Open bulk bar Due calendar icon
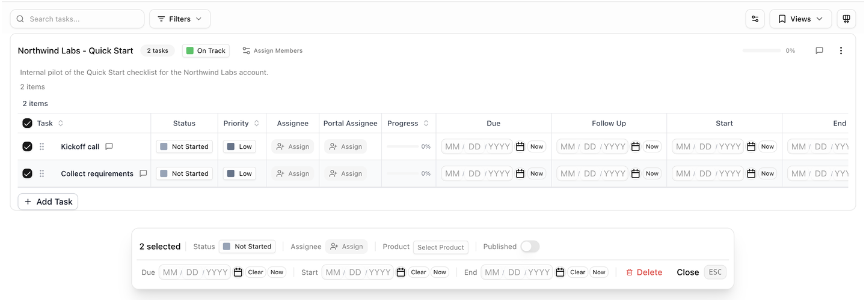Screen dimensions: 866x300 238,272
